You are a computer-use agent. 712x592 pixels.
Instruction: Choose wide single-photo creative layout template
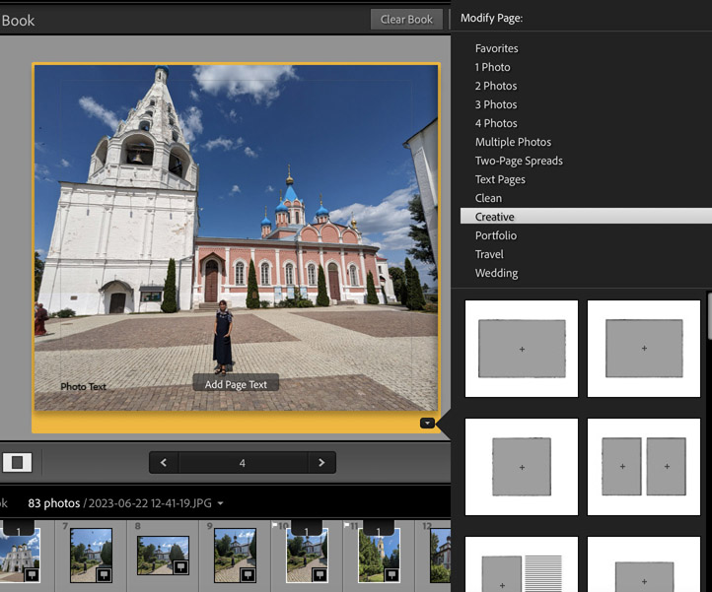[x=522, y=349]
